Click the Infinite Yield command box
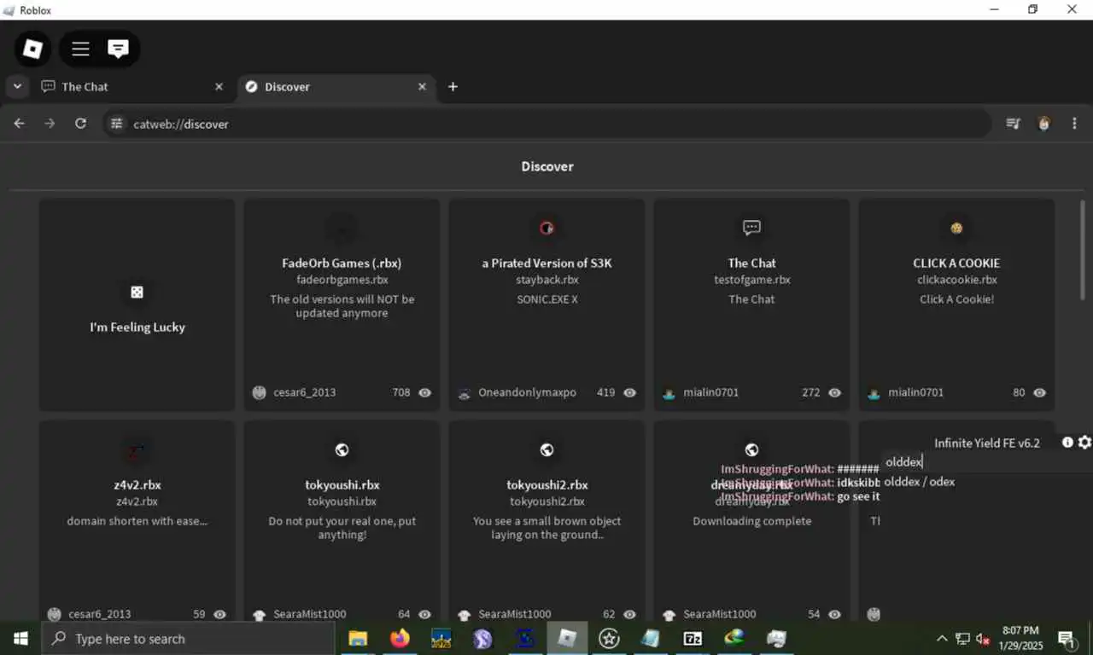 pyautogui.click(x=986, y=461)
